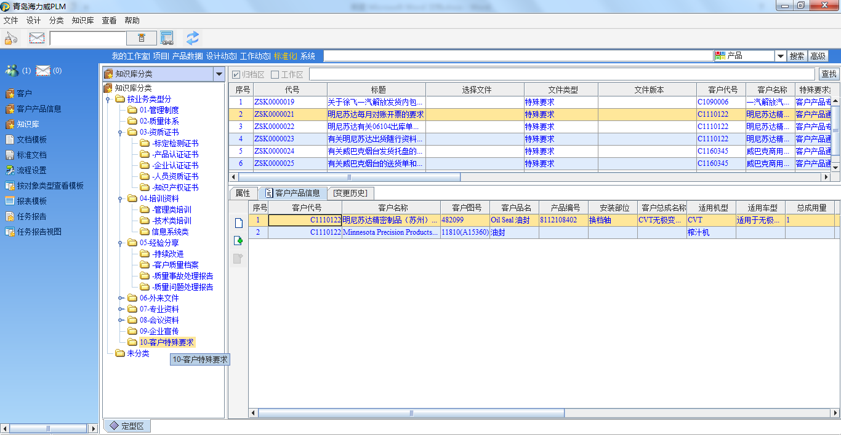
Task: Click the 查找 button
Action: click(x=829, y=74)
